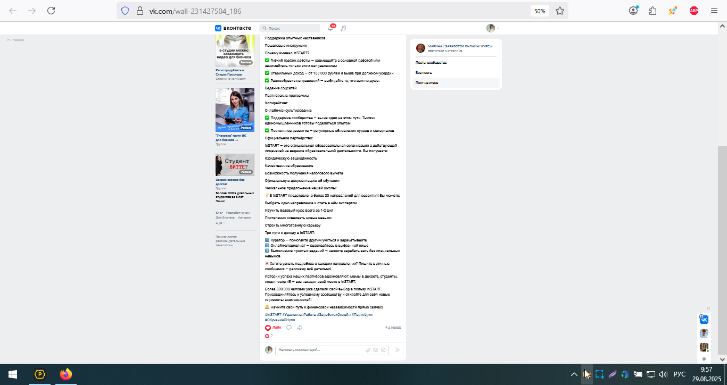Viewport: 727px width, 385px height.
Task: Open the profile menu chevron in VK header
Action: (x=498, y=28)
